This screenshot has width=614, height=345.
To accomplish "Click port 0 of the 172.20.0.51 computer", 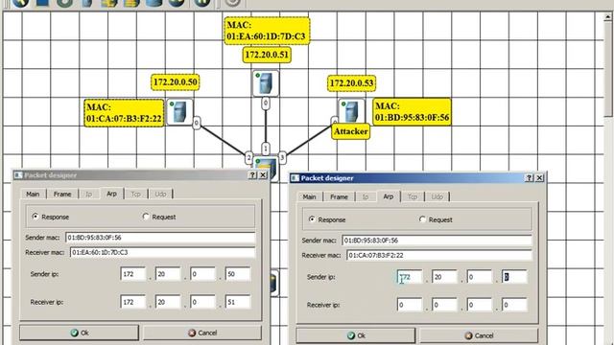I will click(266, 103).
